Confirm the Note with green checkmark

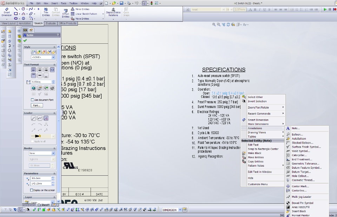click(x=25, y=41)
